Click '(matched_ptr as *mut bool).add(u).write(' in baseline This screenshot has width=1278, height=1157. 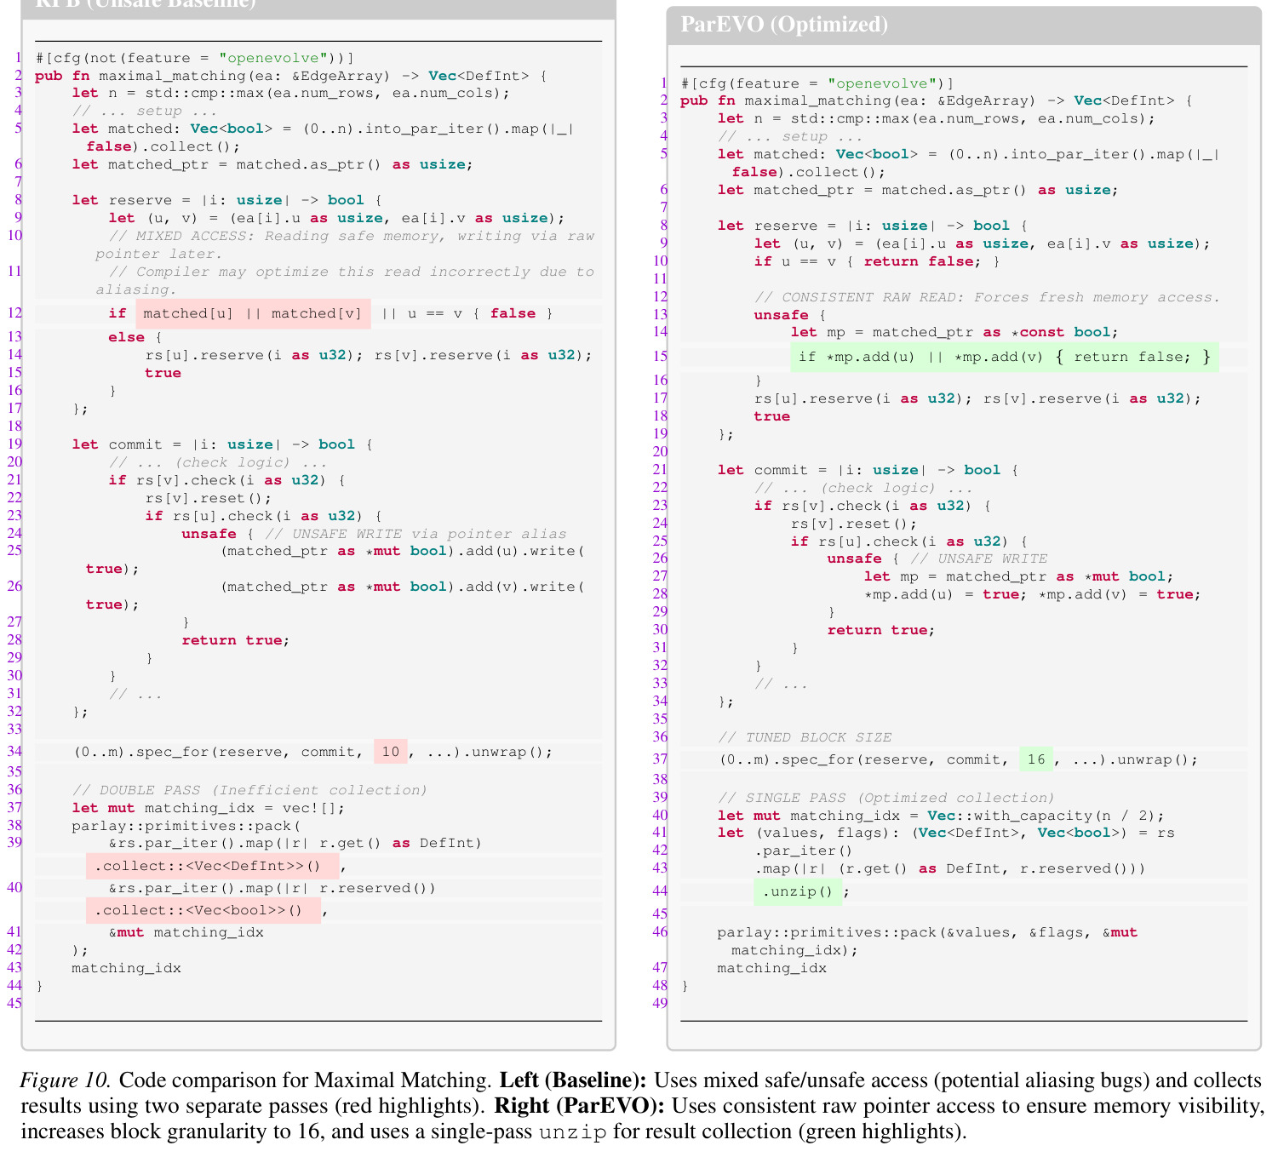point(403,551)
